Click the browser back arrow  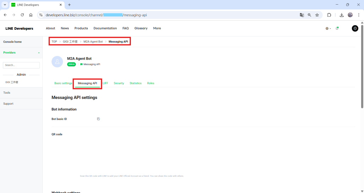point(5,15)
